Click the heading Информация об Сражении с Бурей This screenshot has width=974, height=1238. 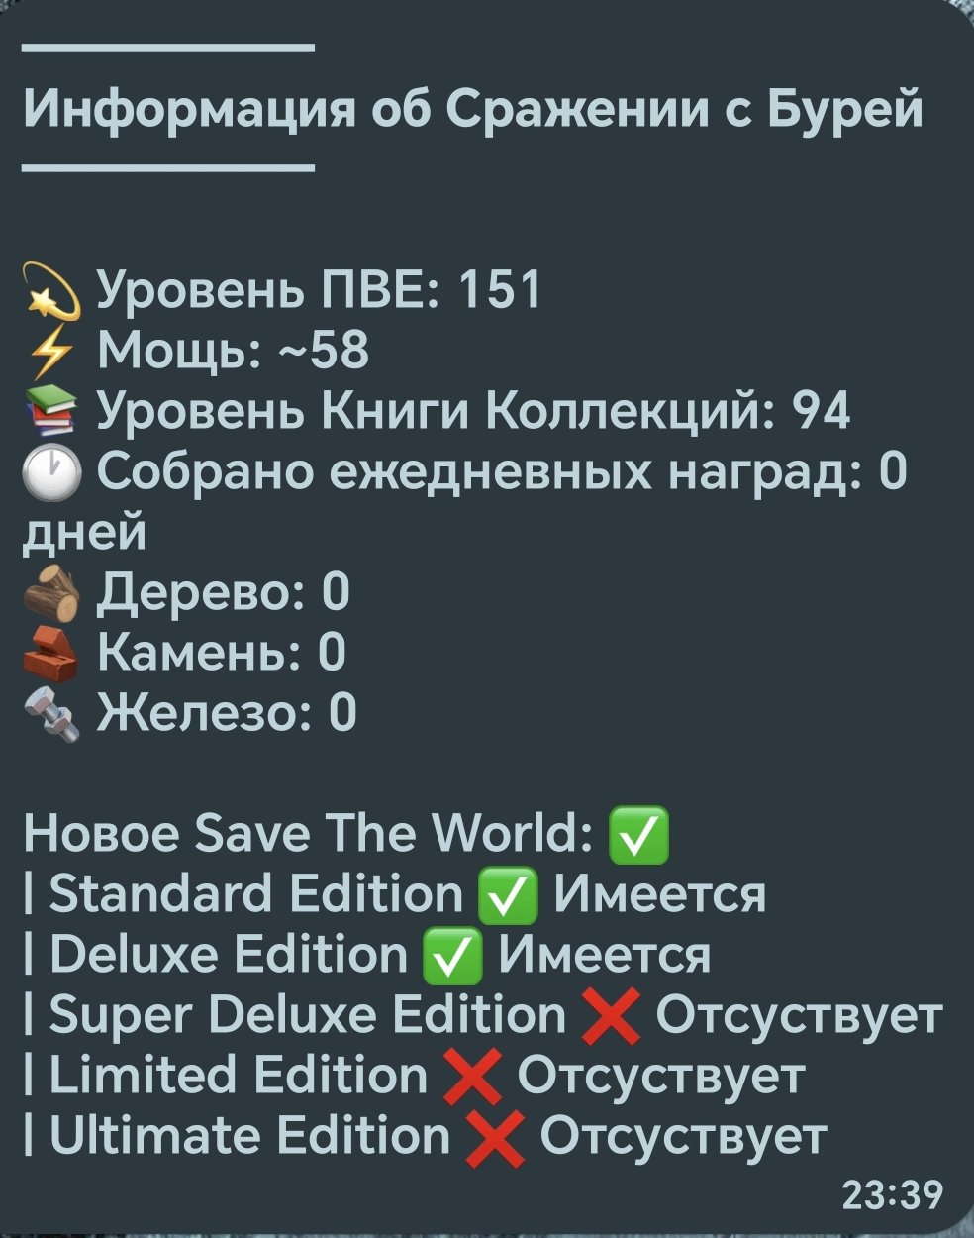tap(473, 108)
